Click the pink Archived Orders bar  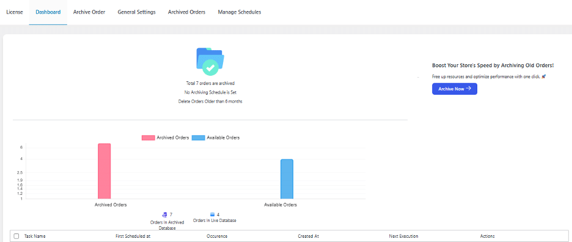pyautogui.click(x=105, y=171)
